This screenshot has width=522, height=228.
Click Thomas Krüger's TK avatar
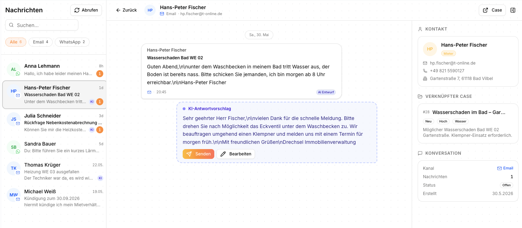tap(14, 168)
